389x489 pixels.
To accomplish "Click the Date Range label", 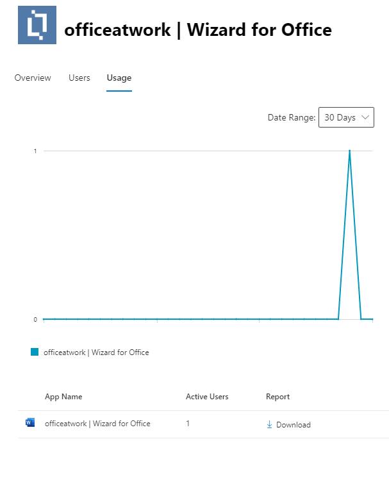I will pyautogui.click(x=292, y=117).
